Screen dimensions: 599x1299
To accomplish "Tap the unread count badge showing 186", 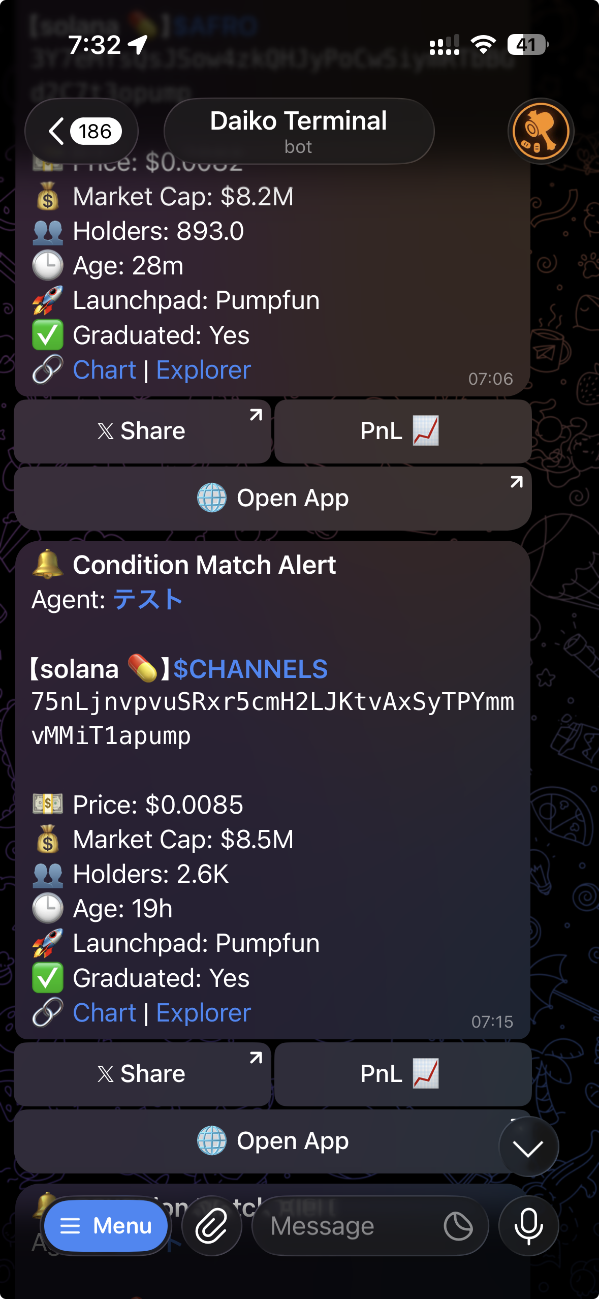I will pyautogui.click(x=94, y=131).
